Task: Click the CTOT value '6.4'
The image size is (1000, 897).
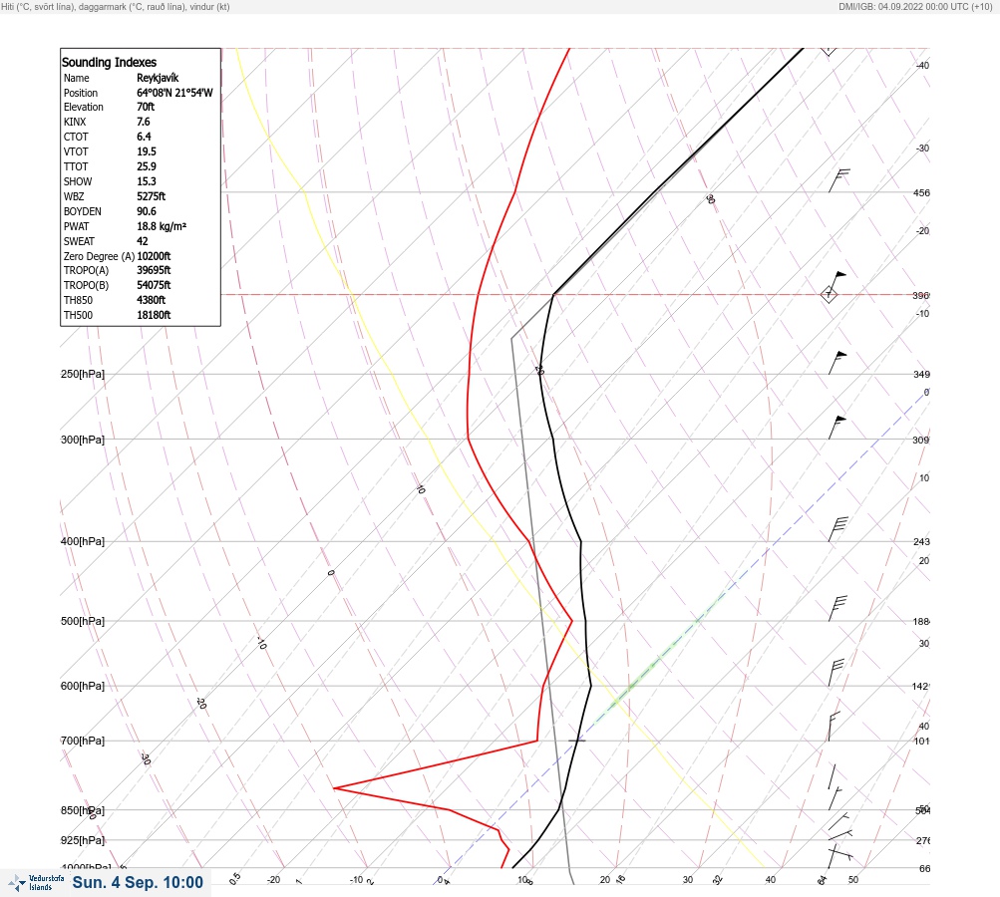Action: pyautogui.click(x=145, y=137)
